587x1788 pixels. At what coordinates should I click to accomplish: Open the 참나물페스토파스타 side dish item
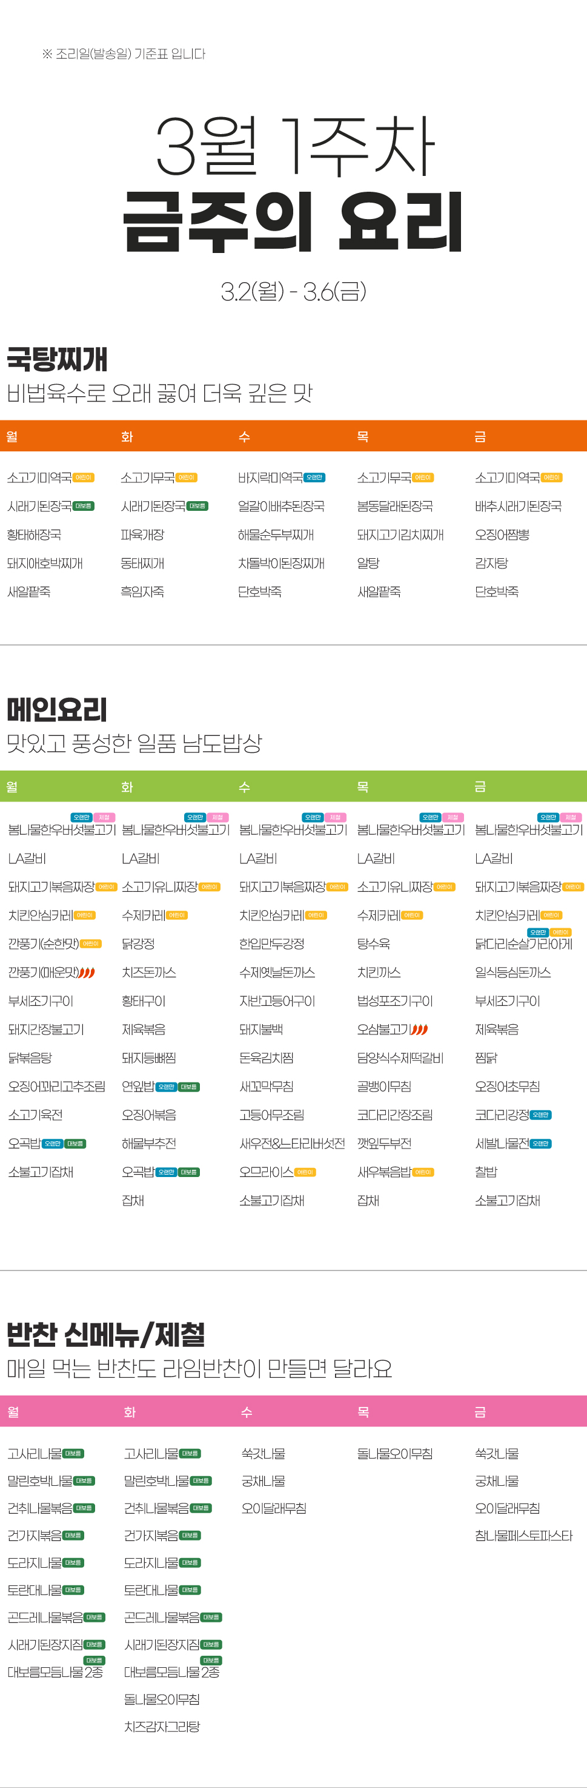523,1536
